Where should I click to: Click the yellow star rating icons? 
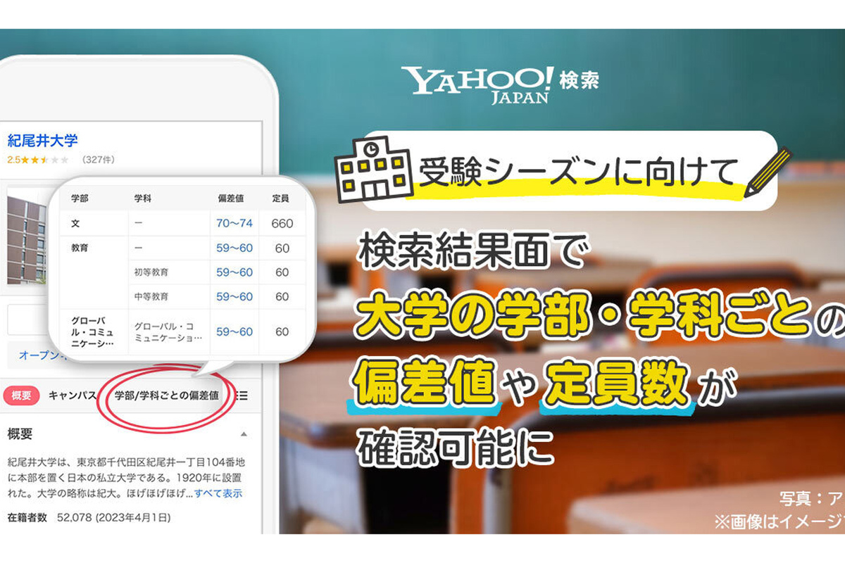[x=34, y=159]
